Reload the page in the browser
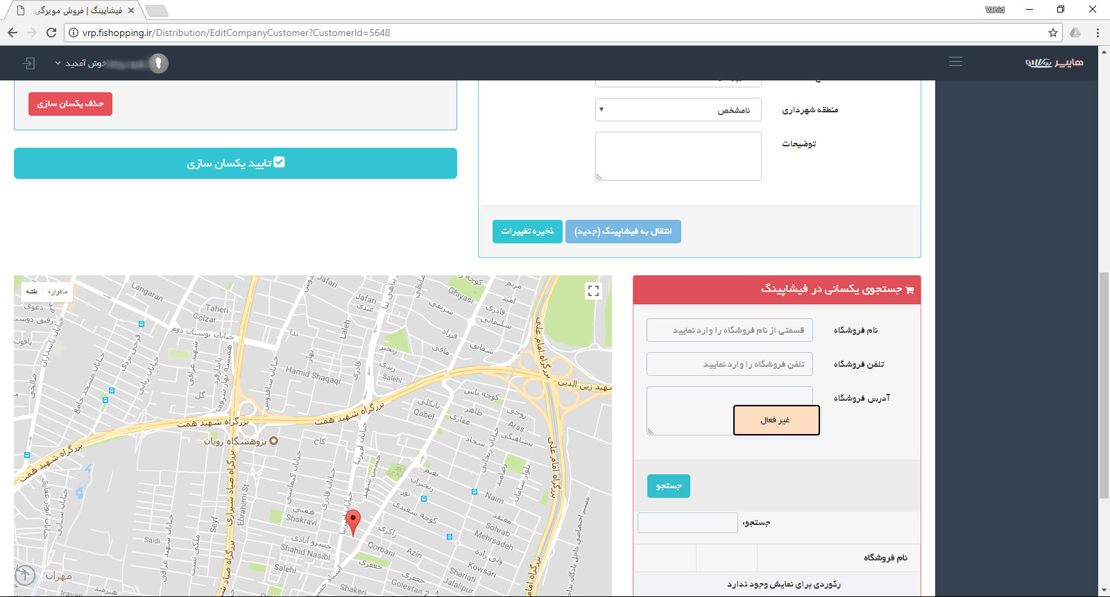Screen dimensions: 1110x597 (51, 33)
